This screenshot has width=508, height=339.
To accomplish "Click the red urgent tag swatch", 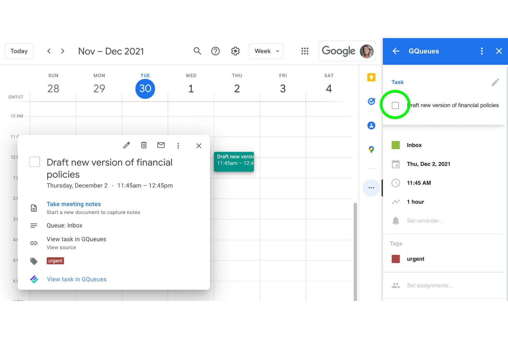I will tap(396, 259).
